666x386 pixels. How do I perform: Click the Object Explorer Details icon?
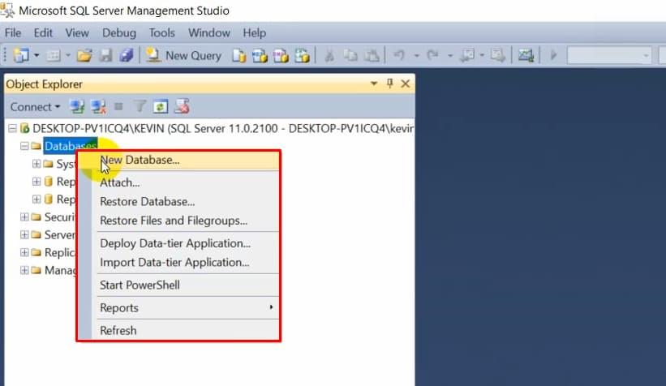[x=182, y=106]
